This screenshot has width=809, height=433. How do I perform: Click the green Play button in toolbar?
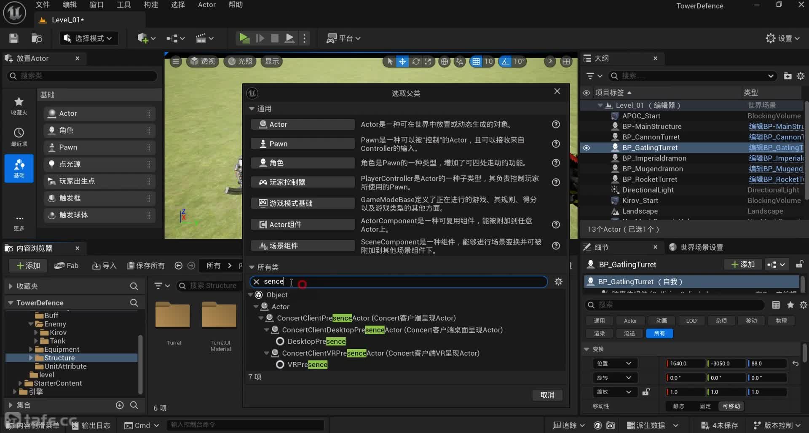(244, 38)
